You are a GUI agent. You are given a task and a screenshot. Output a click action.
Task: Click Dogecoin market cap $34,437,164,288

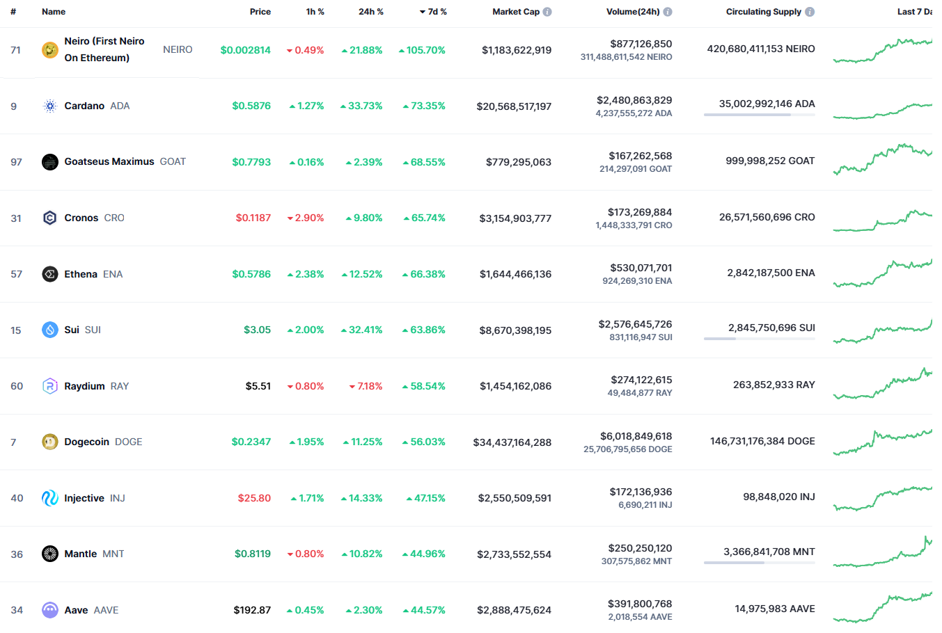click(512, 442)
